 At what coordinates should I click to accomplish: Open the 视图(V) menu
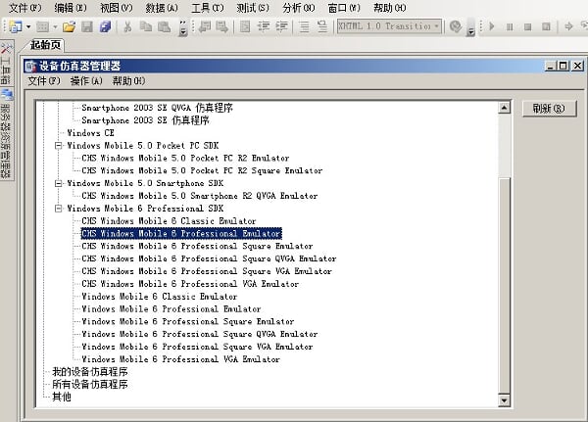click(x=117, y=8)
